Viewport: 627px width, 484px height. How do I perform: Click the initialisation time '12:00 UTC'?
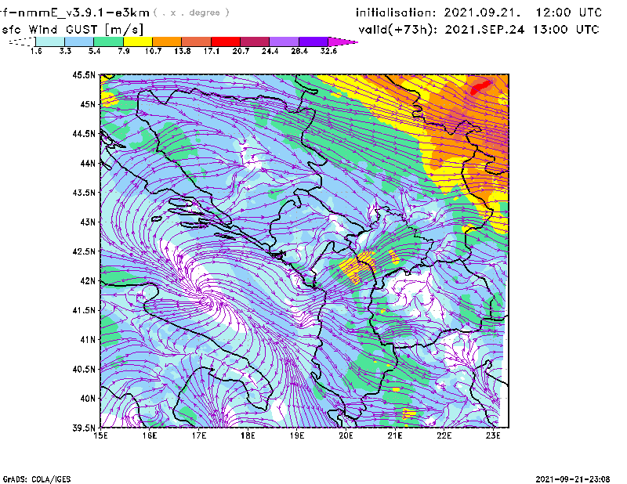(x=569, y=13)
